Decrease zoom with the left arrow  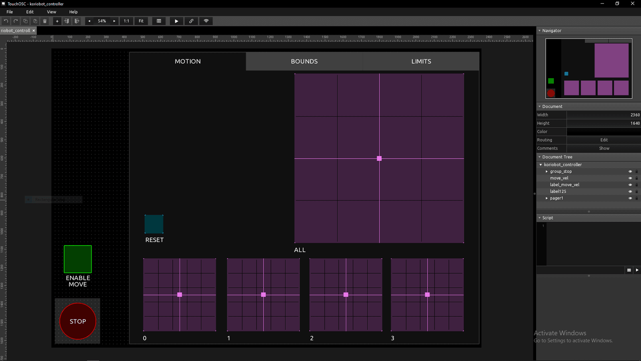(89, 21)
